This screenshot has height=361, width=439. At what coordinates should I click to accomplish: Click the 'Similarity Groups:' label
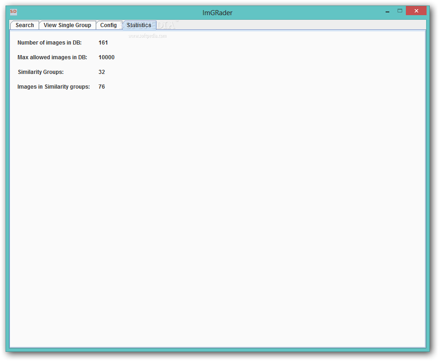click(40, 72)
